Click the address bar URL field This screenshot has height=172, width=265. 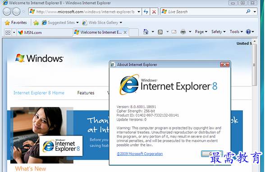point(82,12)
